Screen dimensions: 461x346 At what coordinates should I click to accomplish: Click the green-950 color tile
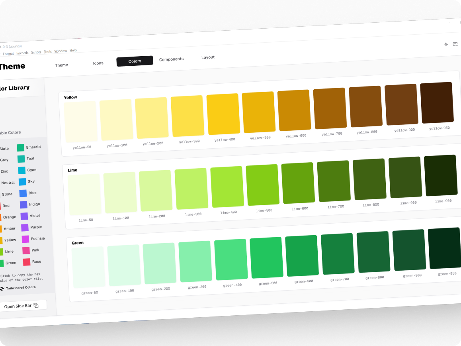[443, 248]
